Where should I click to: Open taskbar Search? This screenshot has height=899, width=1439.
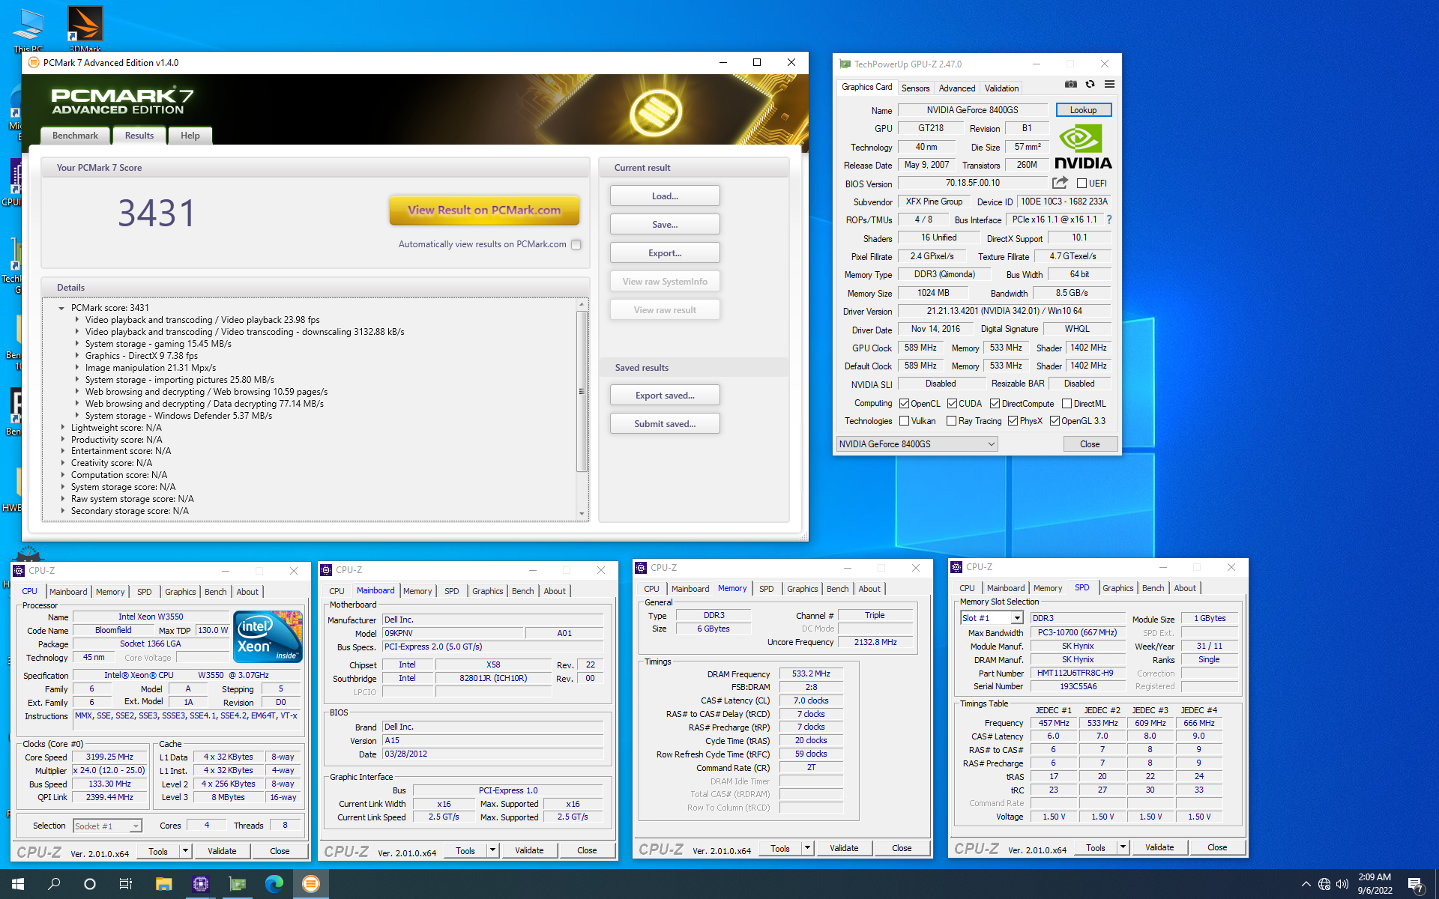click(x=54, y=884)
